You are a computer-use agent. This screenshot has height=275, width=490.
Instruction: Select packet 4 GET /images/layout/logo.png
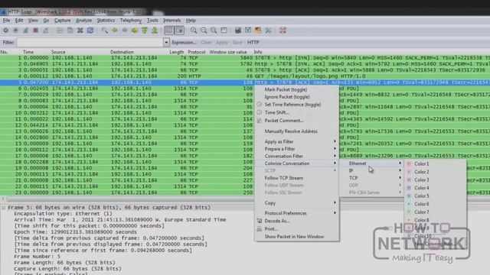point(245,76)
